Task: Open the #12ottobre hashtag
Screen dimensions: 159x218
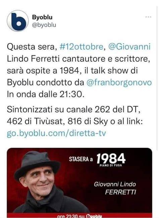Action: [x=81, y=47]
